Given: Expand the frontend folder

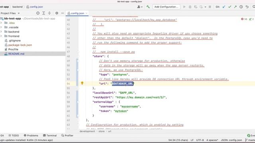Looking at the screenshot, I should point(1,36).
